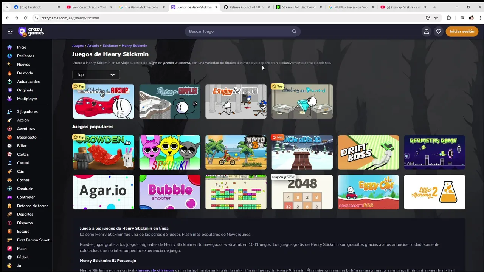Click the Iniciar sesión button
The image size is (484, 272).
pos(462,31)
